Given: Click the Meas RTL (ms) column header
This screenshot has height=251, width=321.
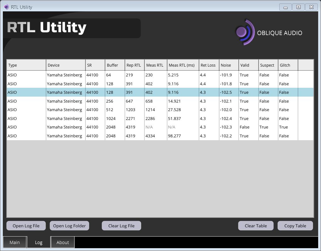Looking at the screenshot, I should [183, 65].
